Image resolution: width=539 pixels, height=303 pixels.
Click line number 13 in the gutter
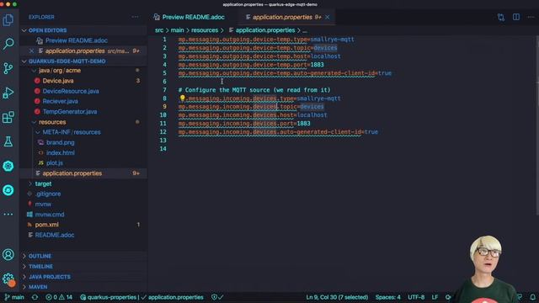[163, 141]
